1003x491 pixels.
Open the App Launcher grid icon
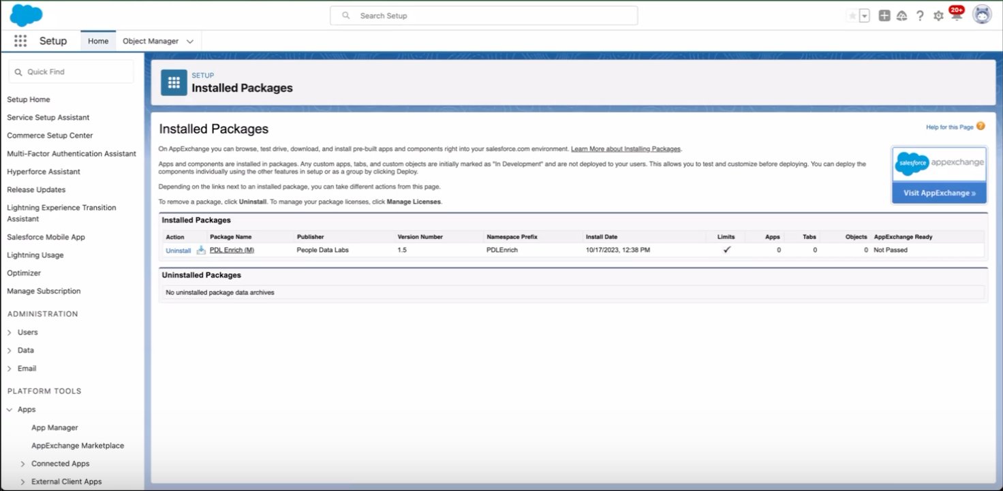[x=20, y=41]
